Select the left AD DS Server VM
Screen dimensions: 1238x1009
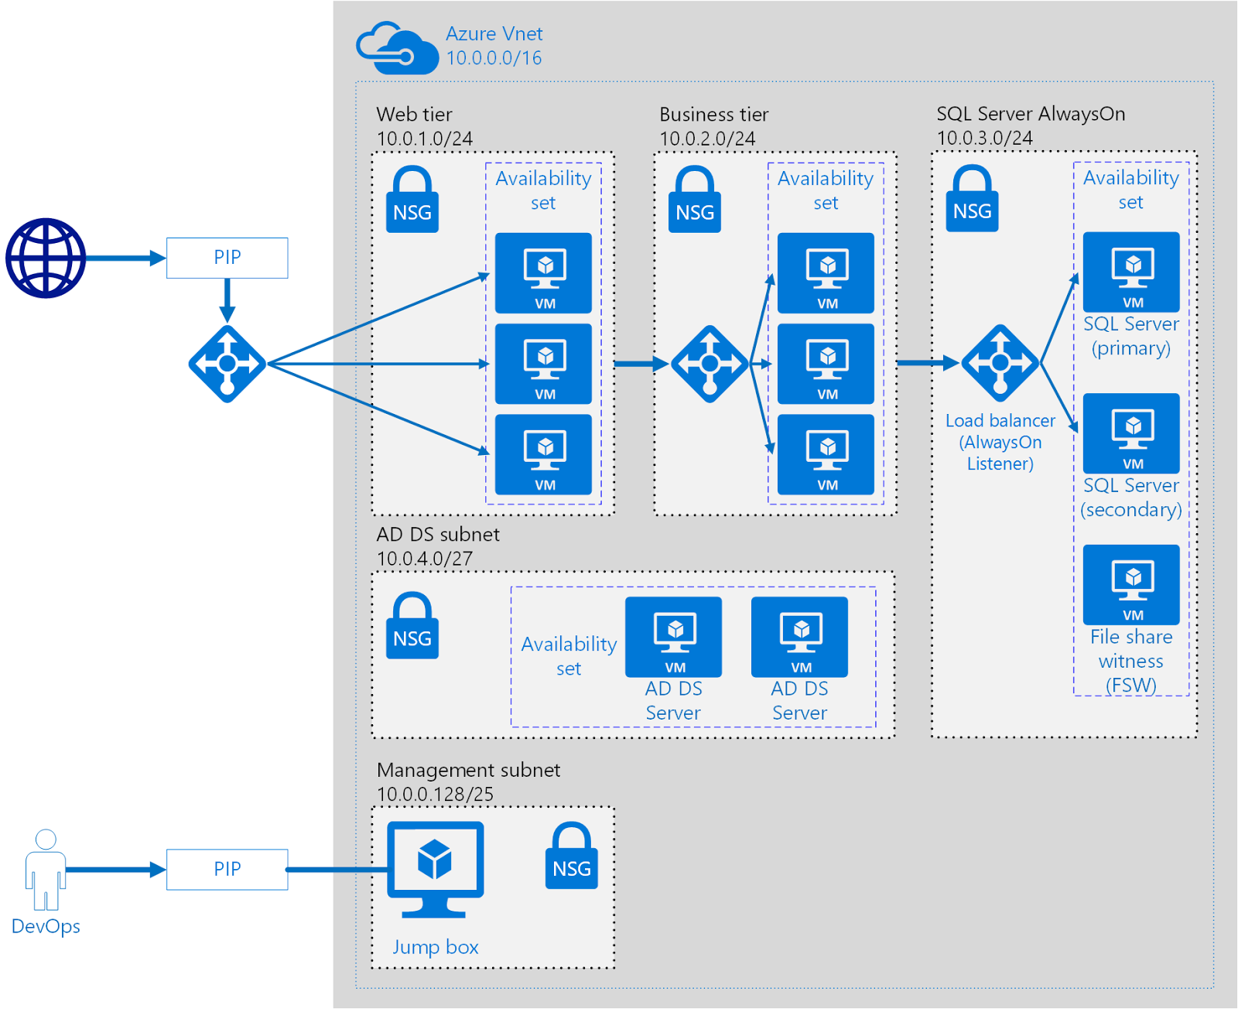[x=673, y=637]
